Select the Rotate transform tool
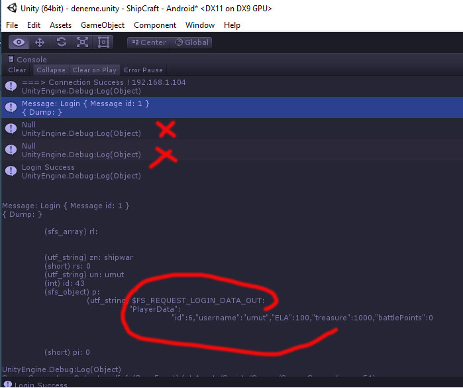463x388 pixels. pyautogui.click(x=61, y=42)
